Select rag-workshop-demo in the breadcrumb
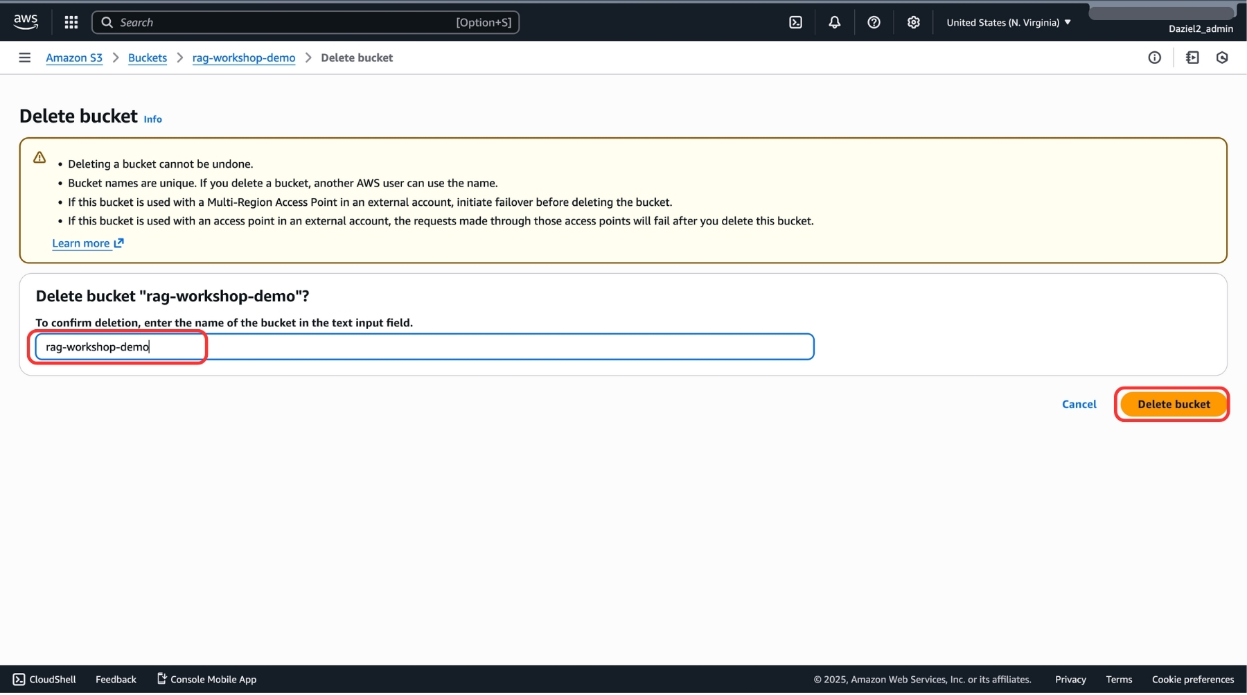Viewport: 1247px width, 695px height. [x=243, y=58]
